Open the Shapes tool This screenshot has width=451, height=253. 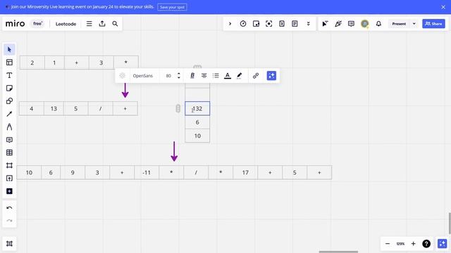point(9,101)
